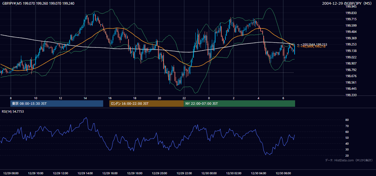Select the NY 22:00-07:00 JST session bar
Viewport: 376px width, 176px height.
(239, 104)
